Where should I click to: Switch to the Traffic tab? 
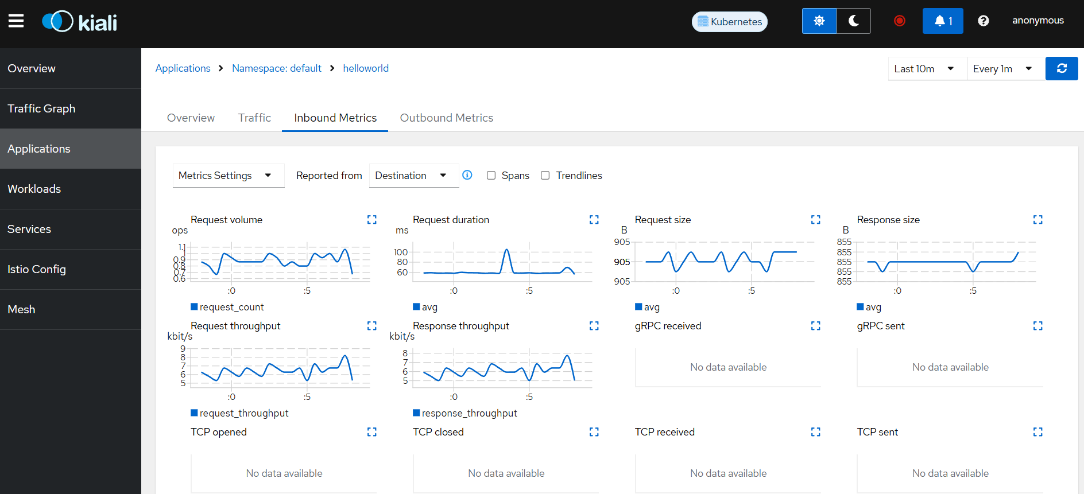(254, 118)
